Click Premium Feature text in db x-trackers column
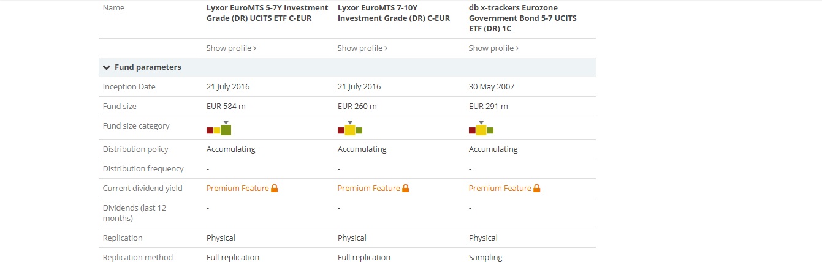The height and width of the screenshot is (262, 822). [x=500, y=189]
